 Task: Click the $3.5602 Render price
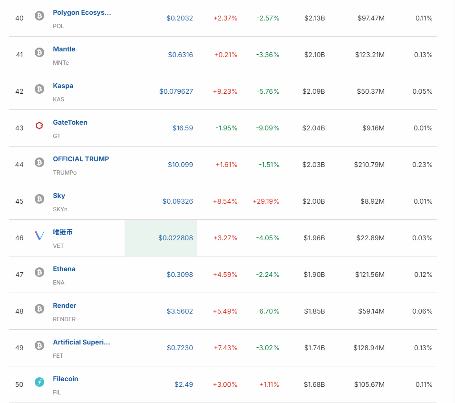pos(180,311)
